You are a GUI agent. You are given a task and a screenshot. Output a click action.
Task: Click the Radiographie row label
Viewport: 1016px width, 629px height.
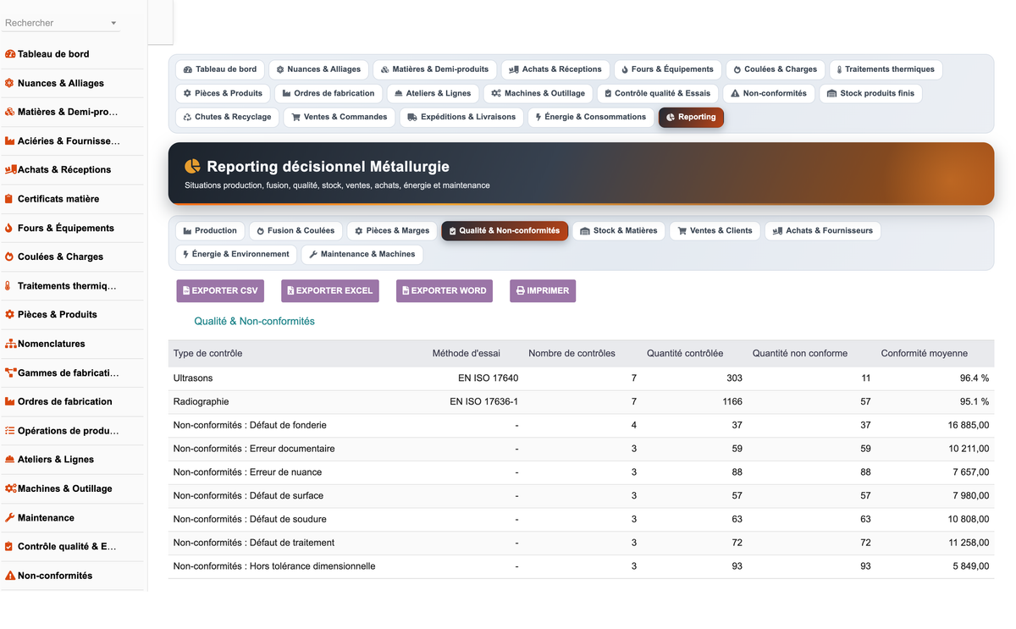[x=201, y=402]
